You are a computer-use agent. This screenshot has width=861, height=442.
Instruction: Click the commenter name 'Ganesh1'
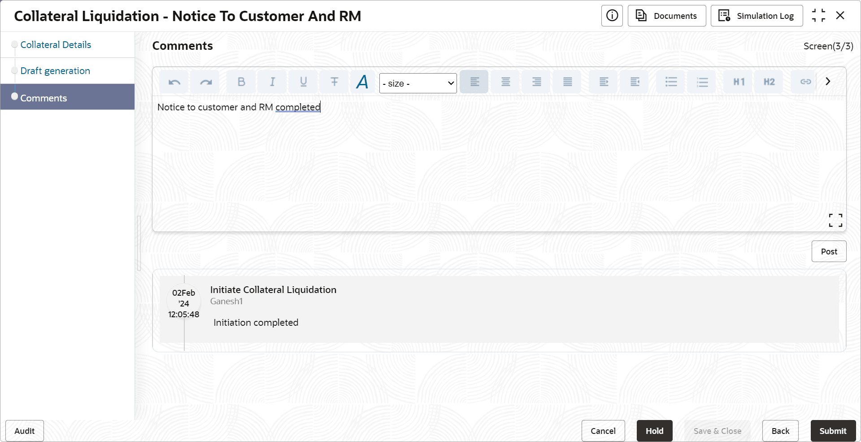[x=226, y=302]
